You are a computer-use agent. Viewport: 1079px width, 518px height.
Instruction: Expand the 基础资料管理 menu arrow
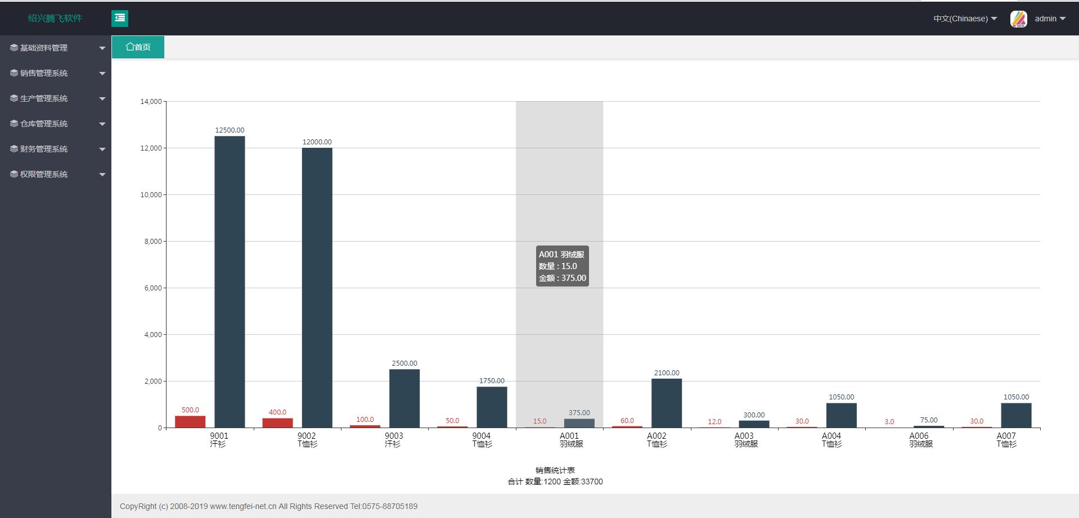102,48
